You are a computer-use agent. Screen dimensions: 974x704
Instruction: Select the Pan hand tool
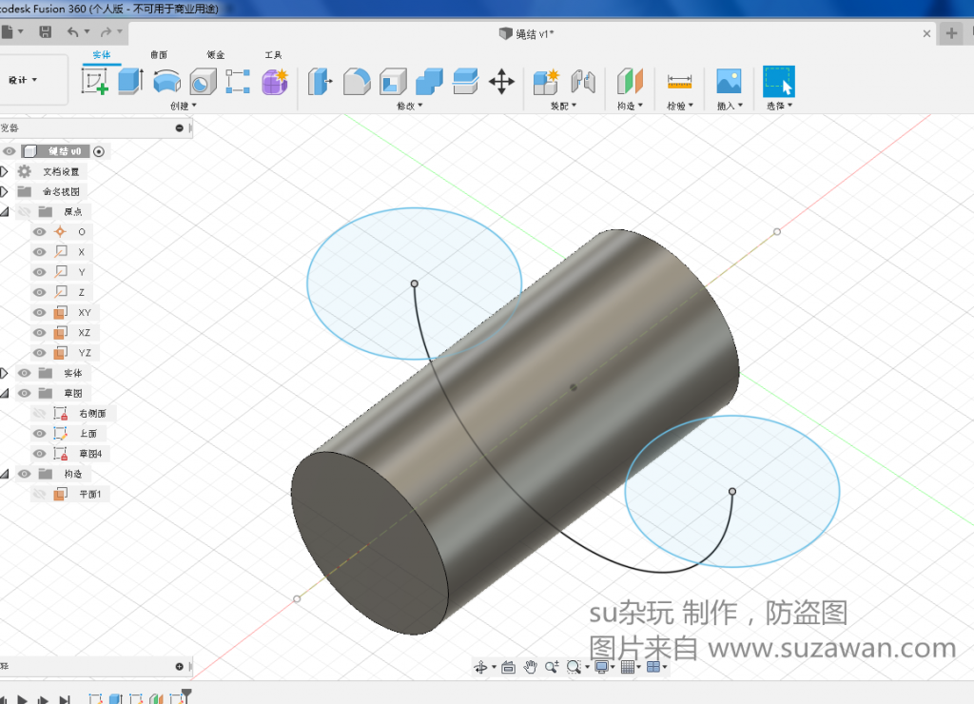click(x=530, y=667)
